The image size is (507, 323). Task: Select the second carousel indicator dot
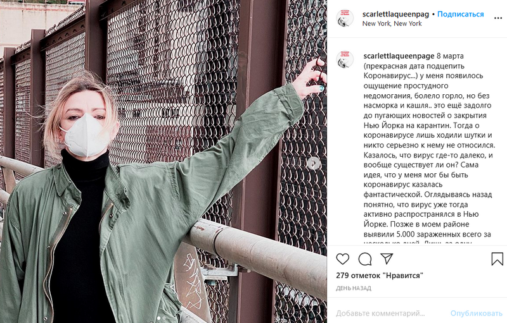click(164, 318)
